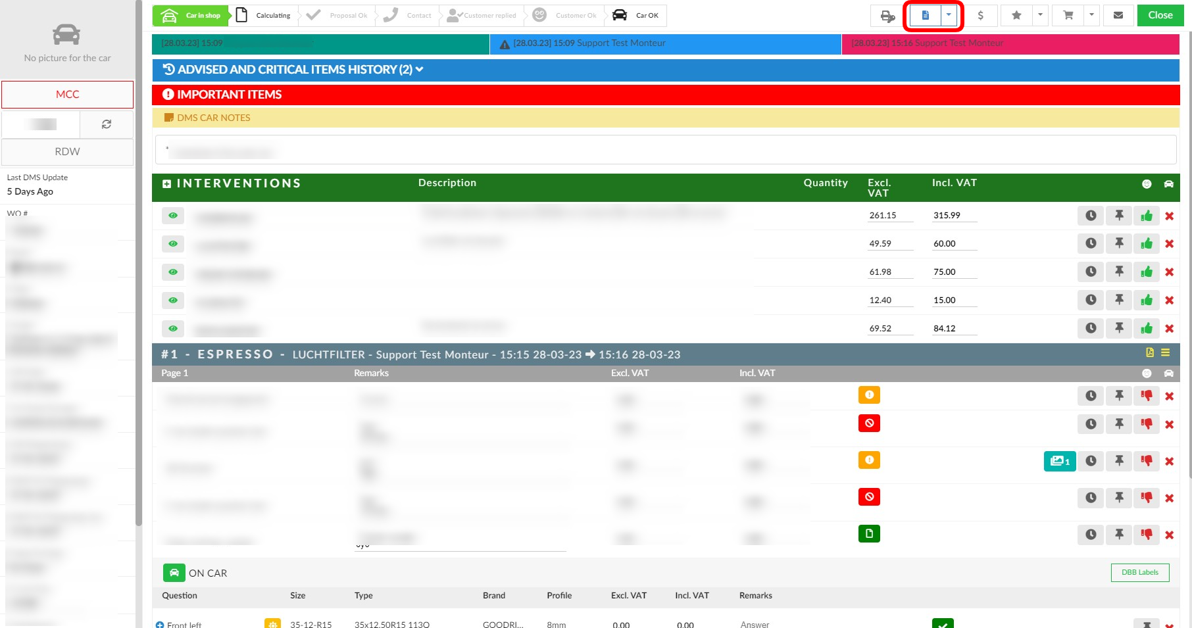The width and height of the screenshot is (1192, 628).
Task: Pin the 261.15 intervention row
Action: (x=1118, y=215)
